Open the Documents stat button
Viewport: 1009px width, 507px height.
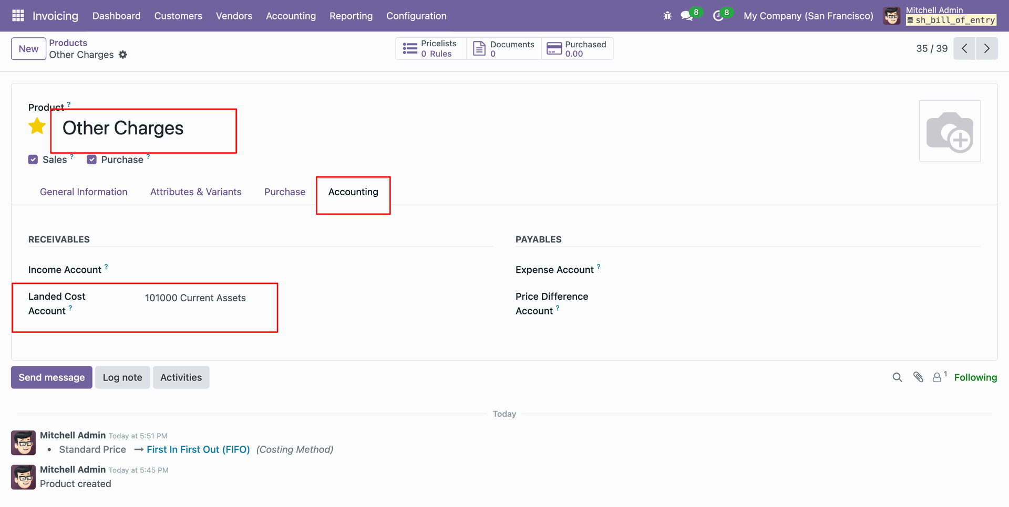tap(504, 48)
